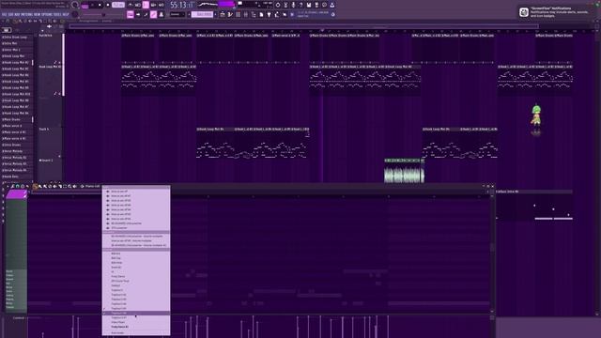The image size is (601, 338).
Task: Select the Verse Melody pattern in picker
Action: point(13,151)
